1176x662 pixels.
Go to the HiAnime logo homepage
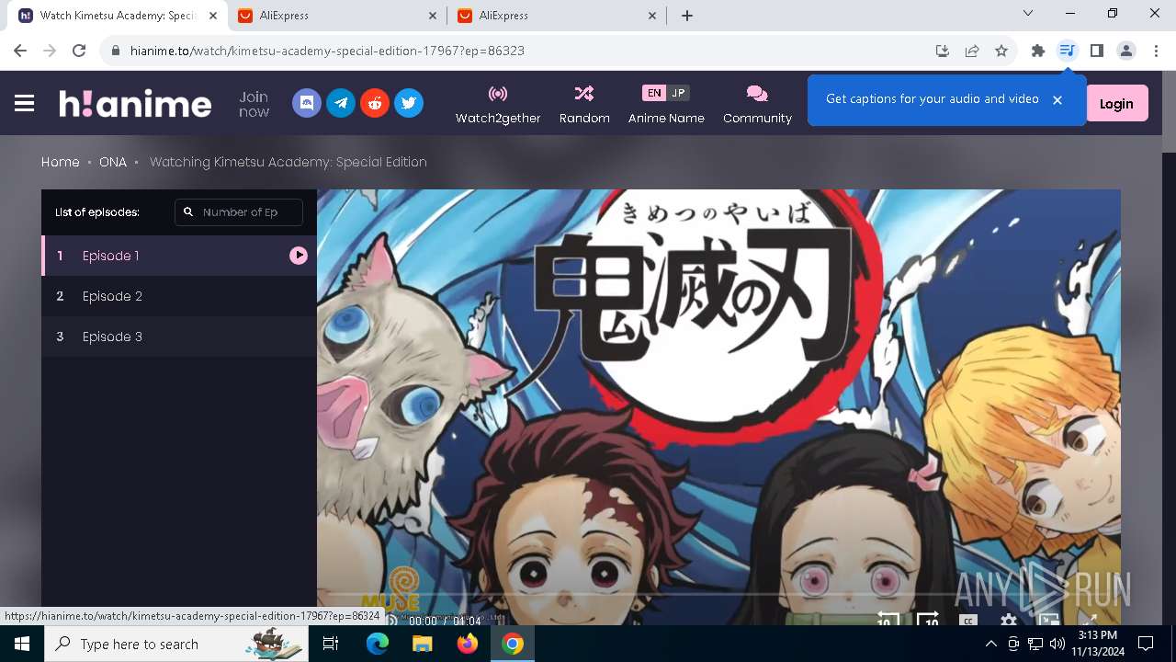(x=135, y=103)
